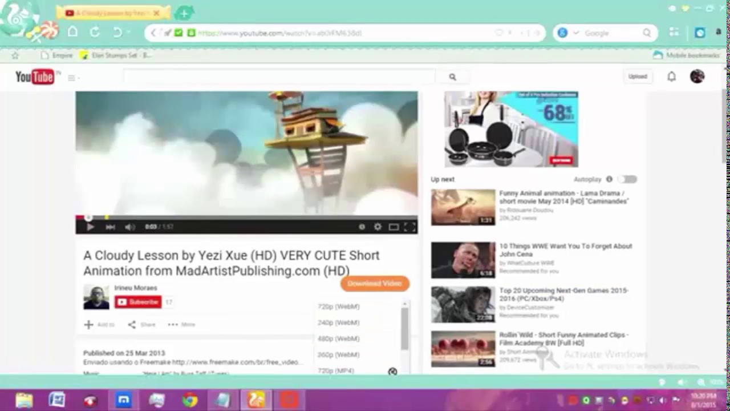Open Rollin' Wild Short Funny Animated Clips title

click(563, 339)
